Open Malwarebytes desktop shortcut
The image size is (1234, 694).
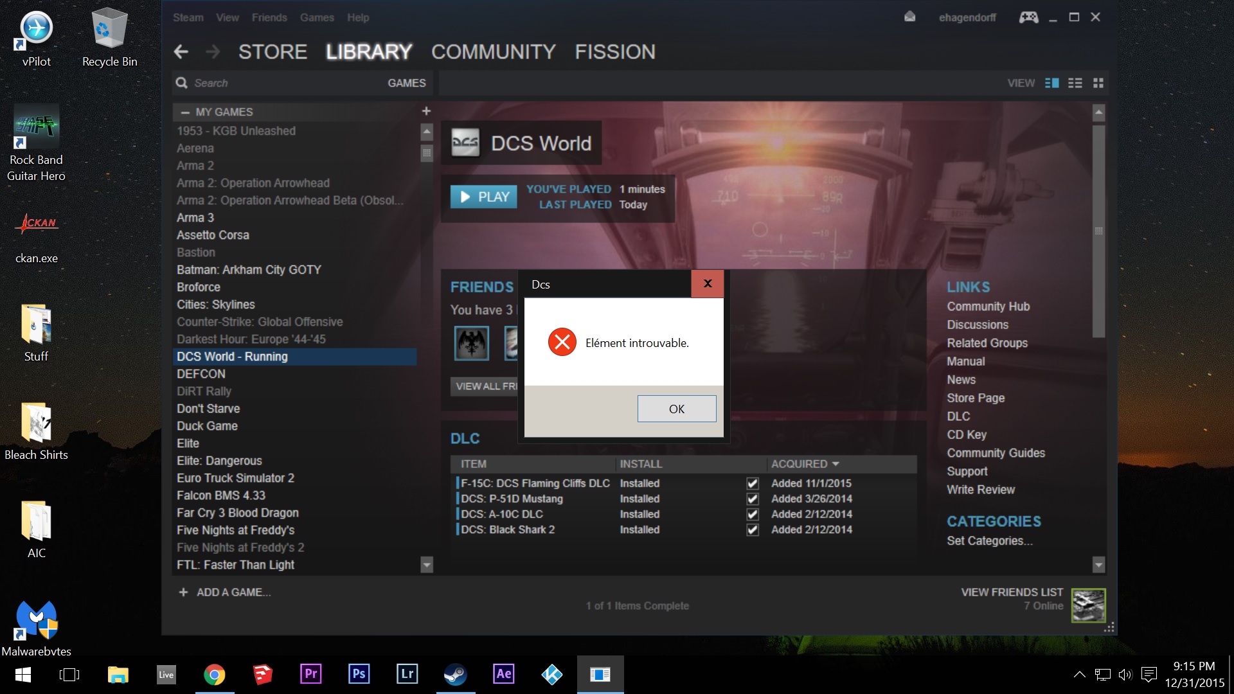point(36,628)
